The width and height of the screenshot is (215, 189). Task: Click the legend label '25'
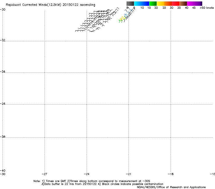(164, 8)
